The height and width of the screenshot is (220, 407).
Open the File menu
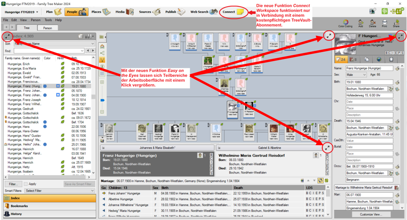(x=6, y=20)
